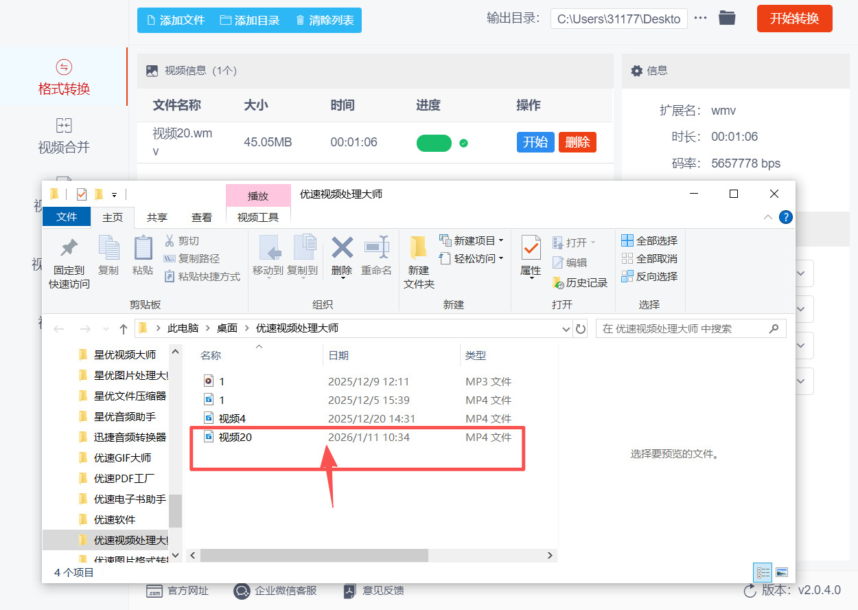Click the green progress bar of 视频20.wmv
This screenshot has width=858, height=610.
click(x=434, y=142)
